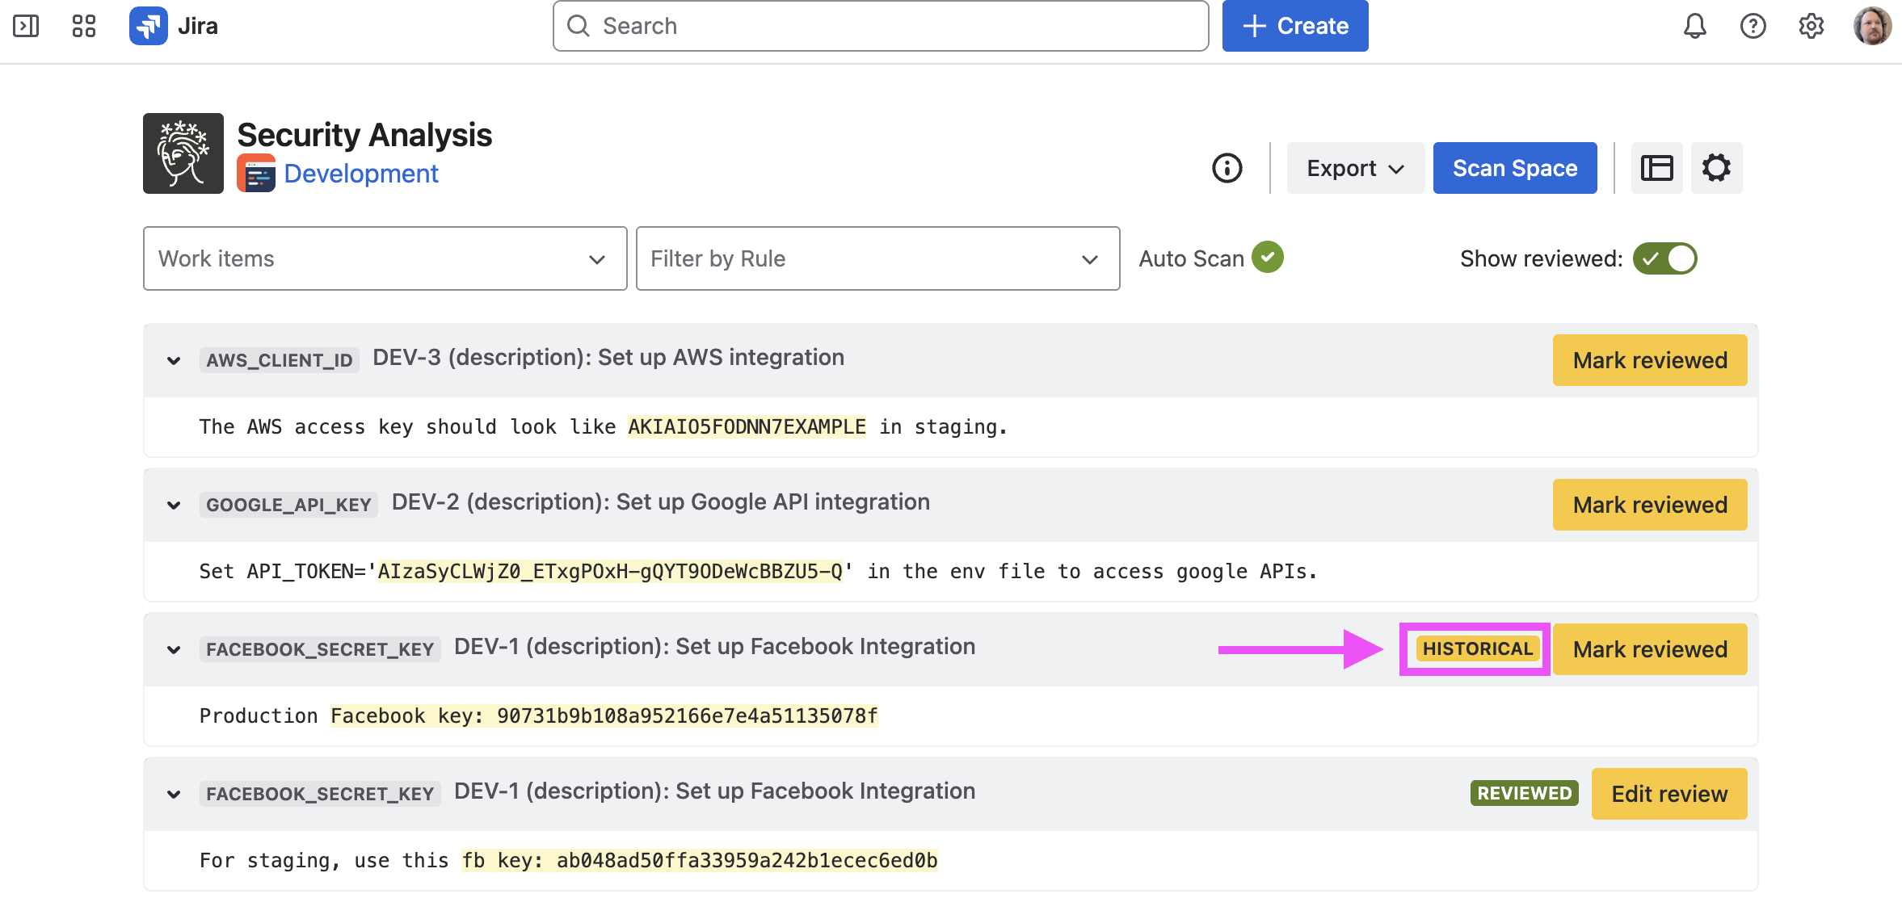This screenshot has height=919, width=1902.
Task: Switch to table layout view icon
Action: (x=1656, y=168)
